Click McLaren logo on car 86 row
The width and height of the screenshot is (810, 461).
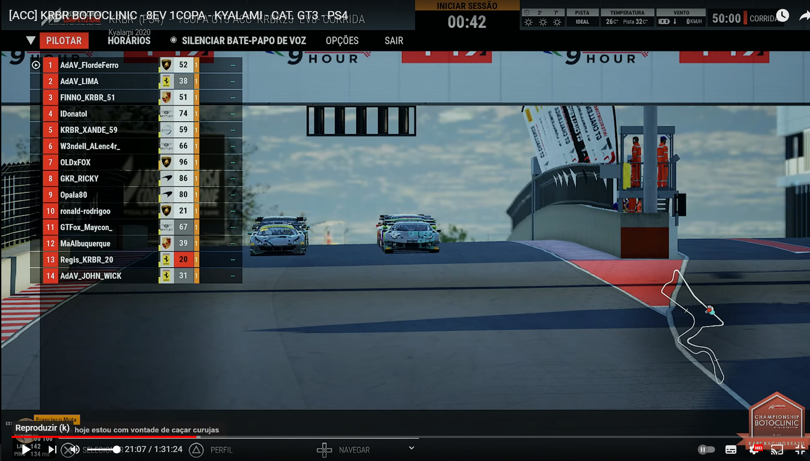click(x=166, y=178)
